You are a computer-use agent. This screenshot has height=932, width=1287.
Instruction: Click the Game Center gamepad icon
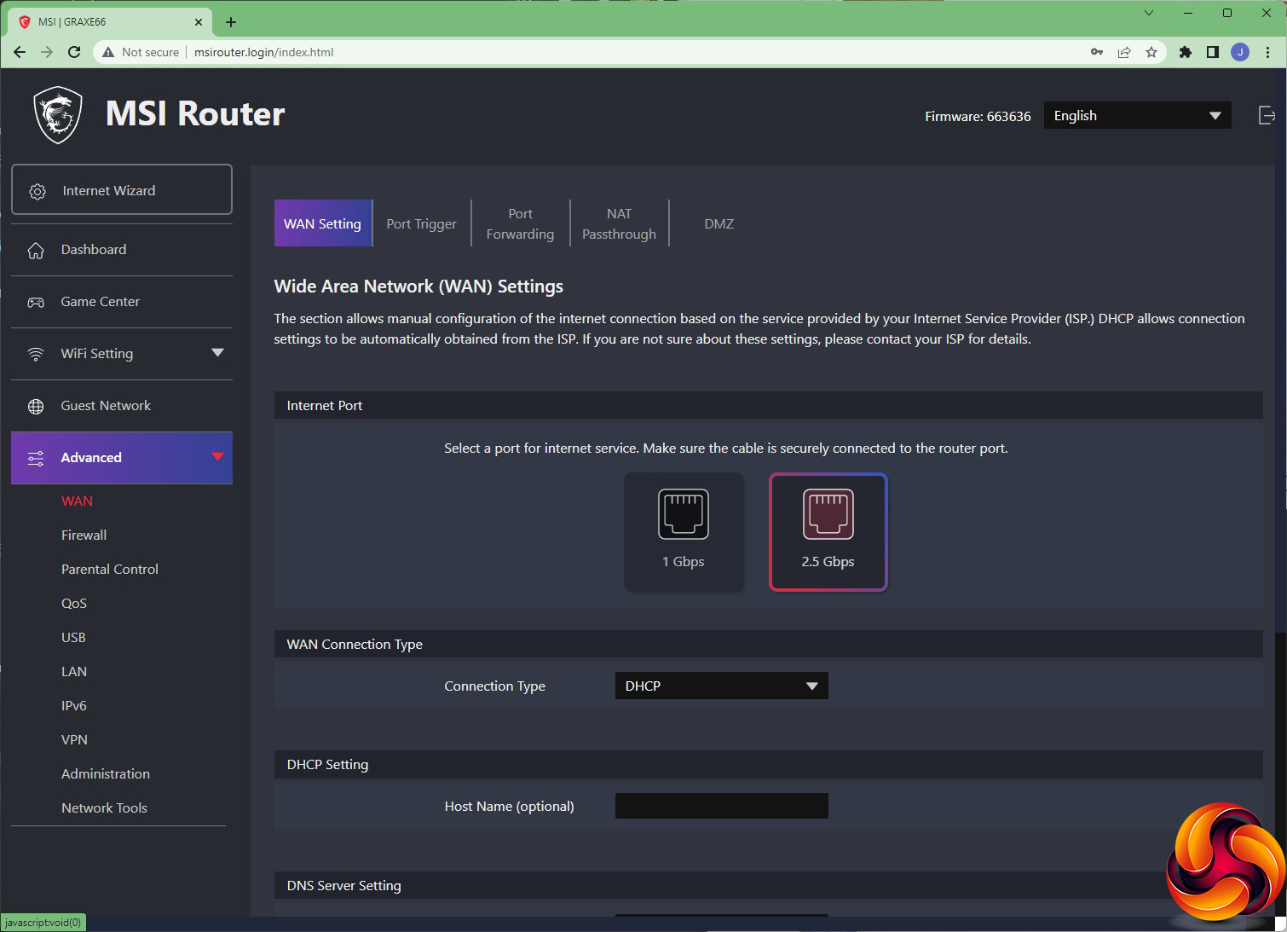point(36,302)
